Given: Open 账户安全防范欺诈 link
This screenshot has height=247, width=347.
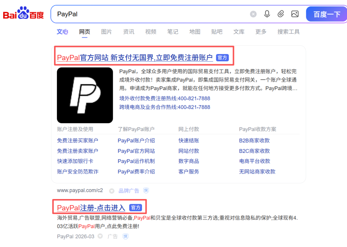Looking at the screenshot, I should 78,171.
